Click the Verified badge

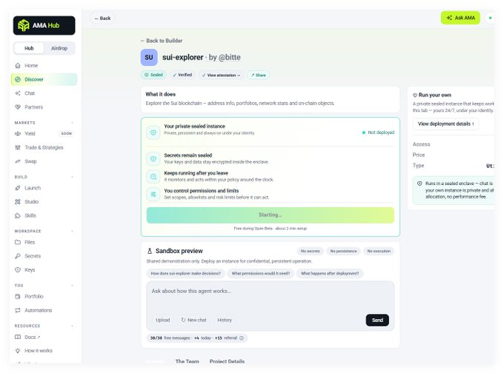pos(182,75)
